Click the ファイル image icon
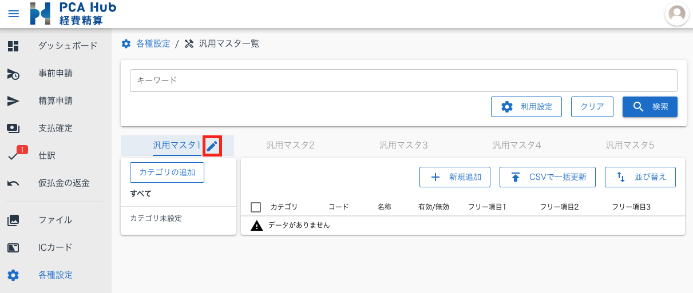This screenshot has height=293, width=693. click(13, 220)
